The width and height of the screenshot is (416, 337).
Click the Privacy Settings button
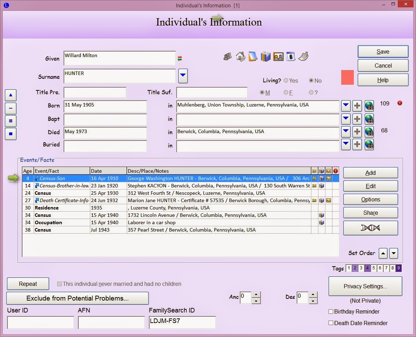coord(365,286)
